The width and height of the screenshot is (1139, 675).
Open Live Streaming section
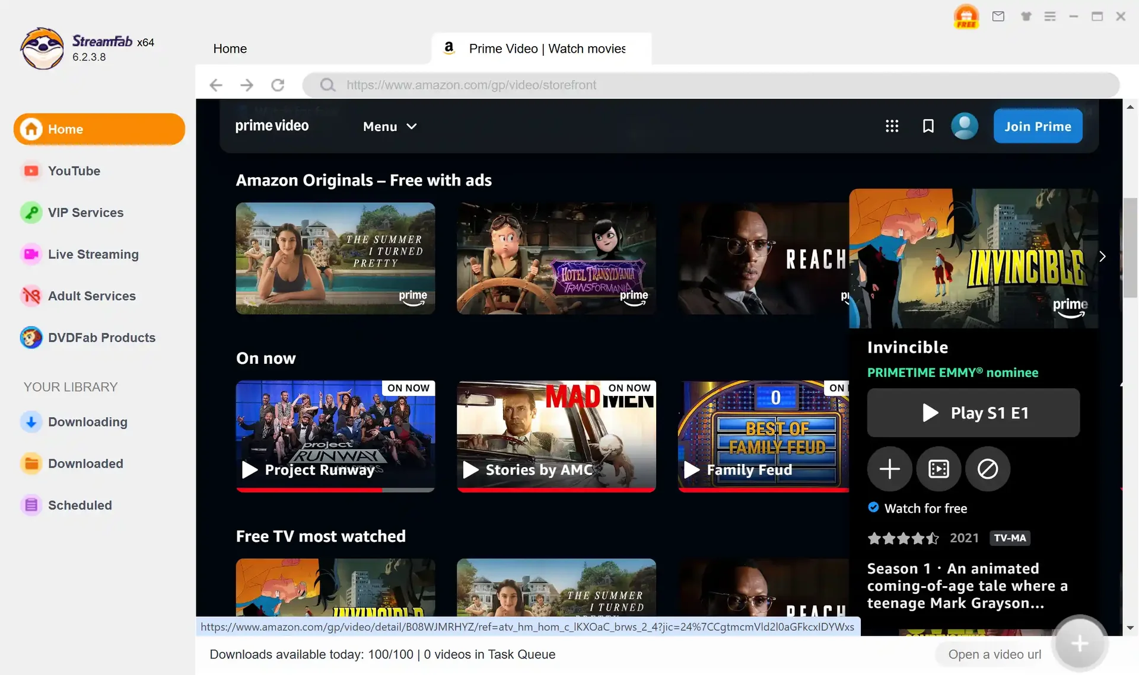click(x=93, y=254)
